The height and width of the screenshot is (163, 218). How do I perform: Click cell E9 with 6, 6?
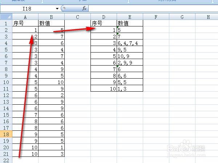coord(130,75)
